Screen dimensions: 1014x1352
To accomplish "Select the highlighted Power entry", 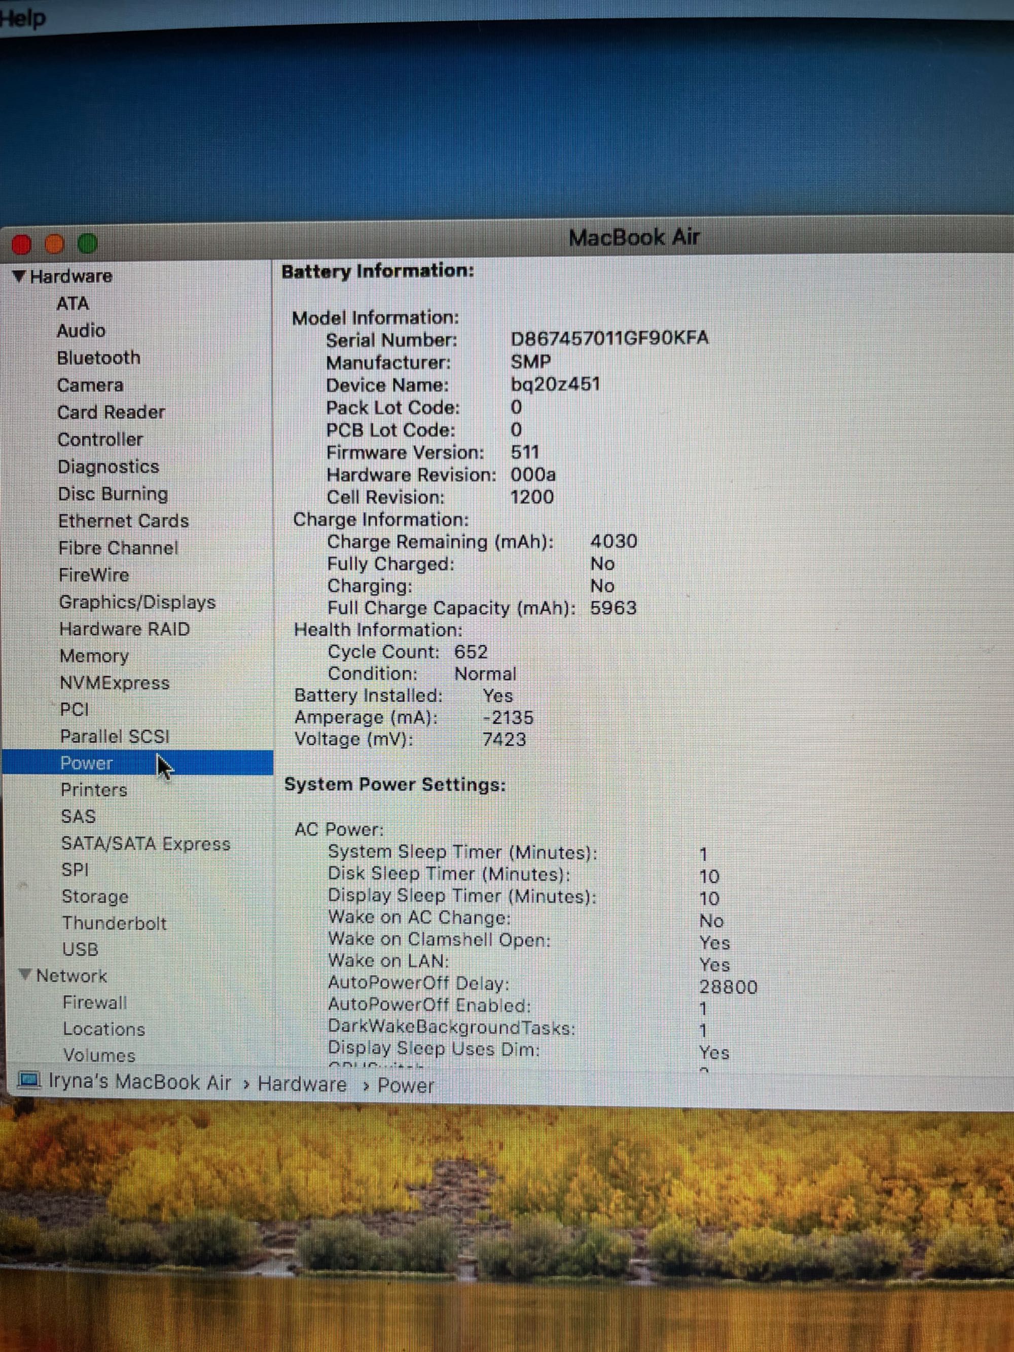I will pyautogui.click(x=138, y=763).
